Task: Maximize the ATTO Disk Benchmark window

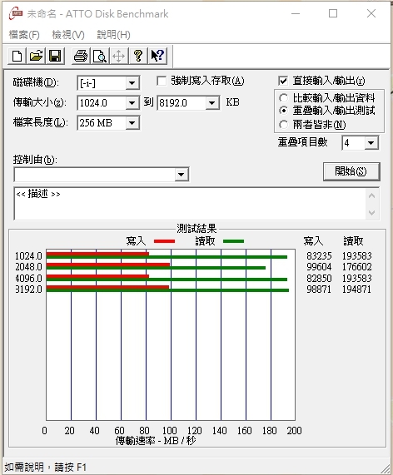Action: click(x=333, y=13)
